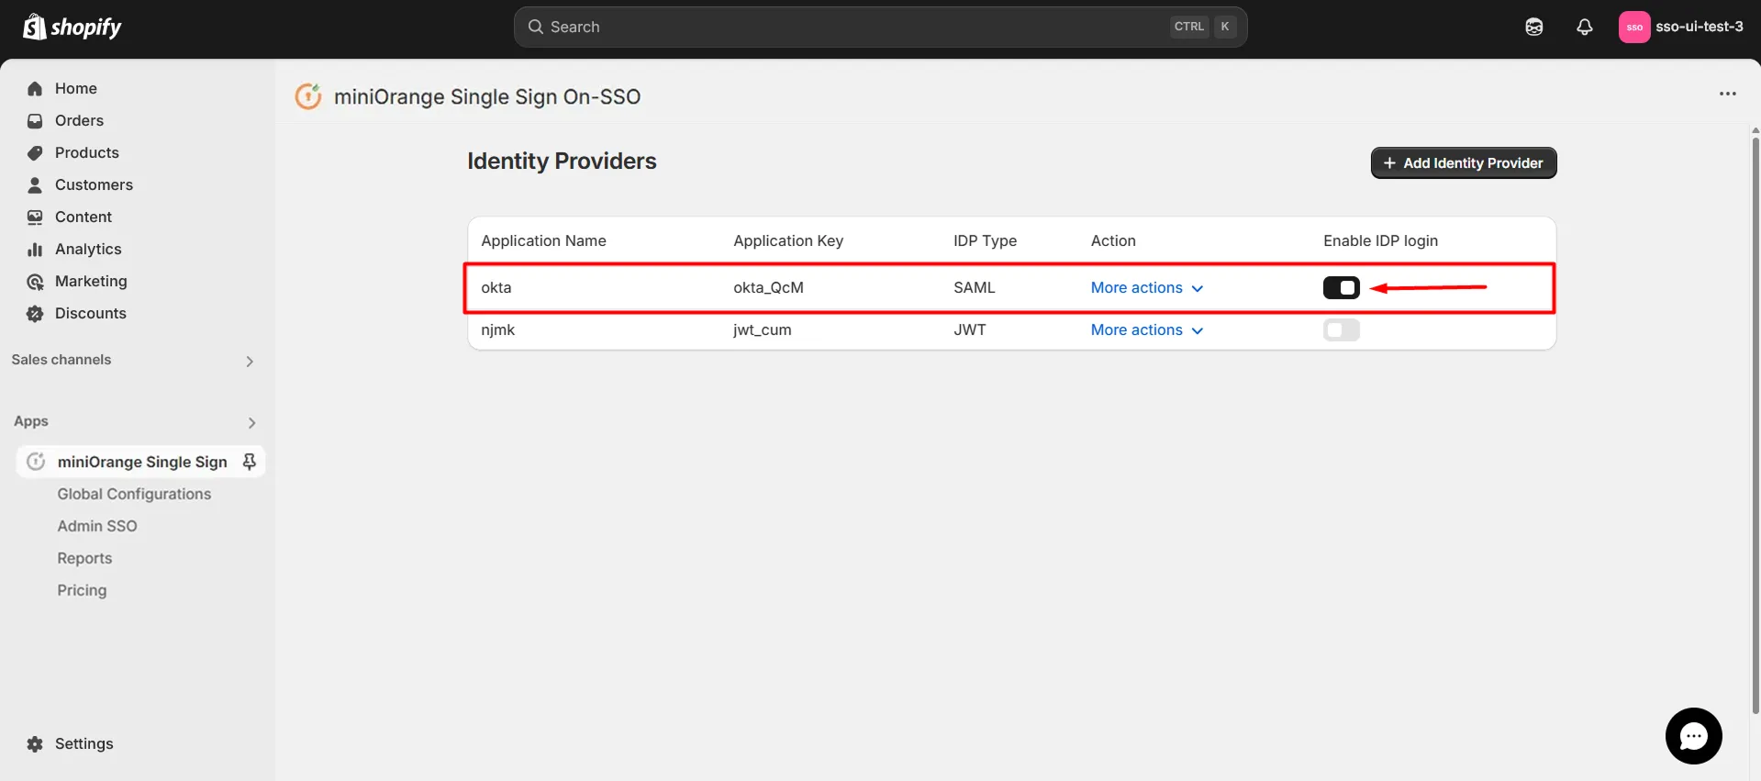
Task: Click the Analytics bar chart icon
Action: (x=35, y=250)
